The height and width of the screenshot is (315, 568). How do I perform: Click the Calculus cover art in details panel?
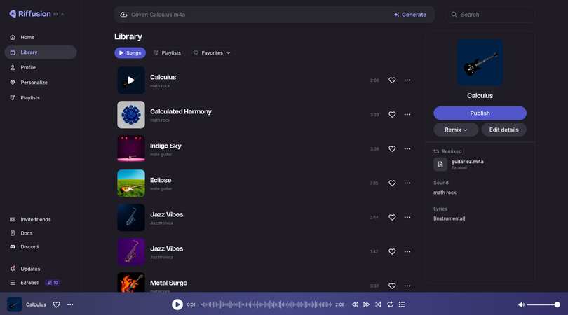pyautogui.click(x=480, y=62)
